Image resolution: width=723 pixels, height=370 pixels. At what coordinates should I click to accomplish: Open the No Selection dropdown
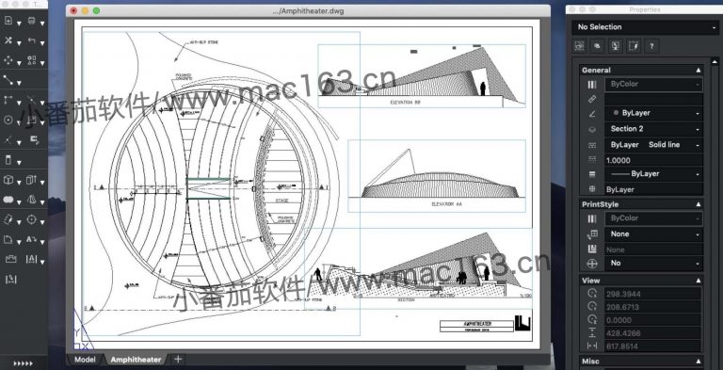click(645, 27)
